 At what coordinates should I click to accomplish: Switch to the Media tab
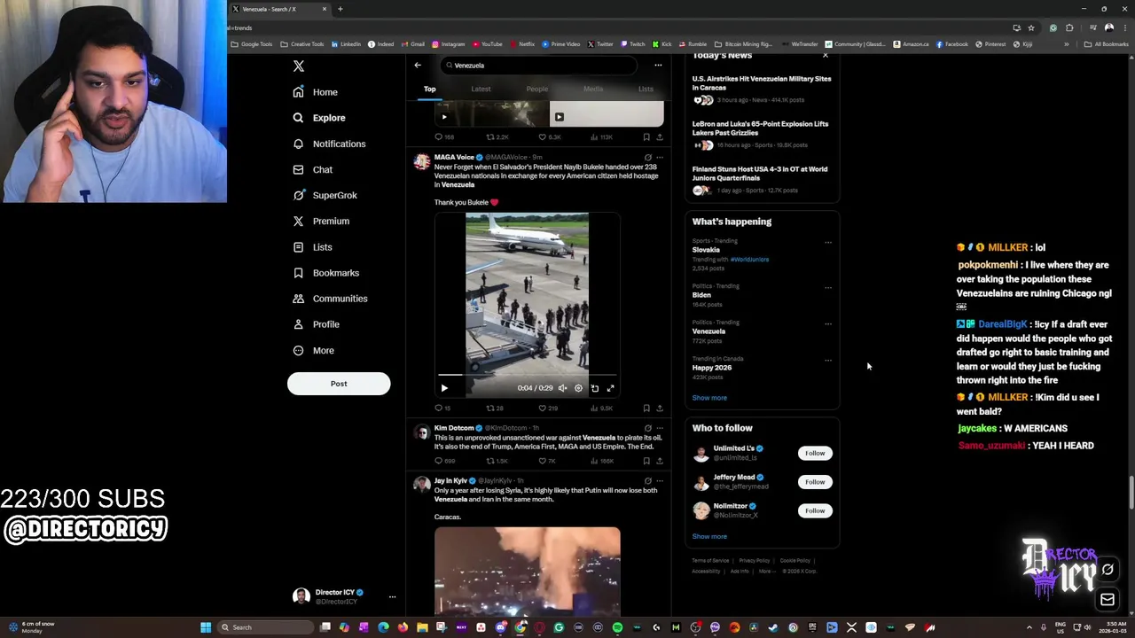[593, 89]
